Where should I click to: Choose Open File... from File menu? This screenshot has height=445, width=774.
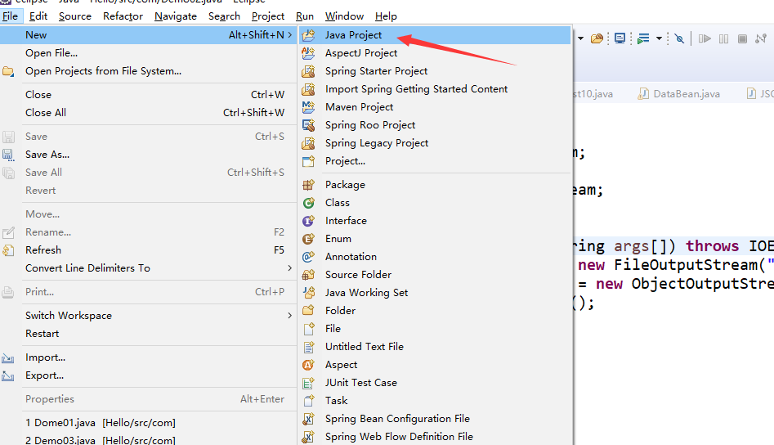pos(148,53)
